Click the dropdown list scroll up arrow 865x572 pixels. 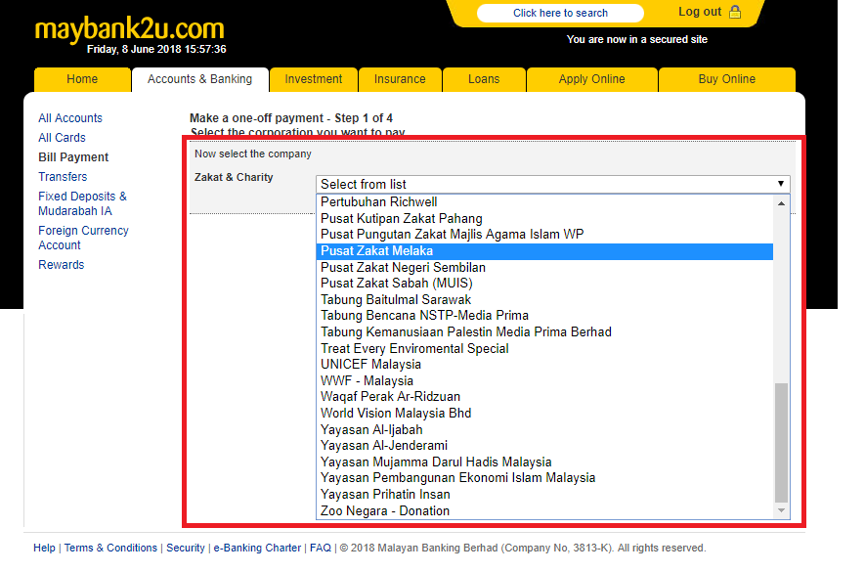(x=781, y=203)
